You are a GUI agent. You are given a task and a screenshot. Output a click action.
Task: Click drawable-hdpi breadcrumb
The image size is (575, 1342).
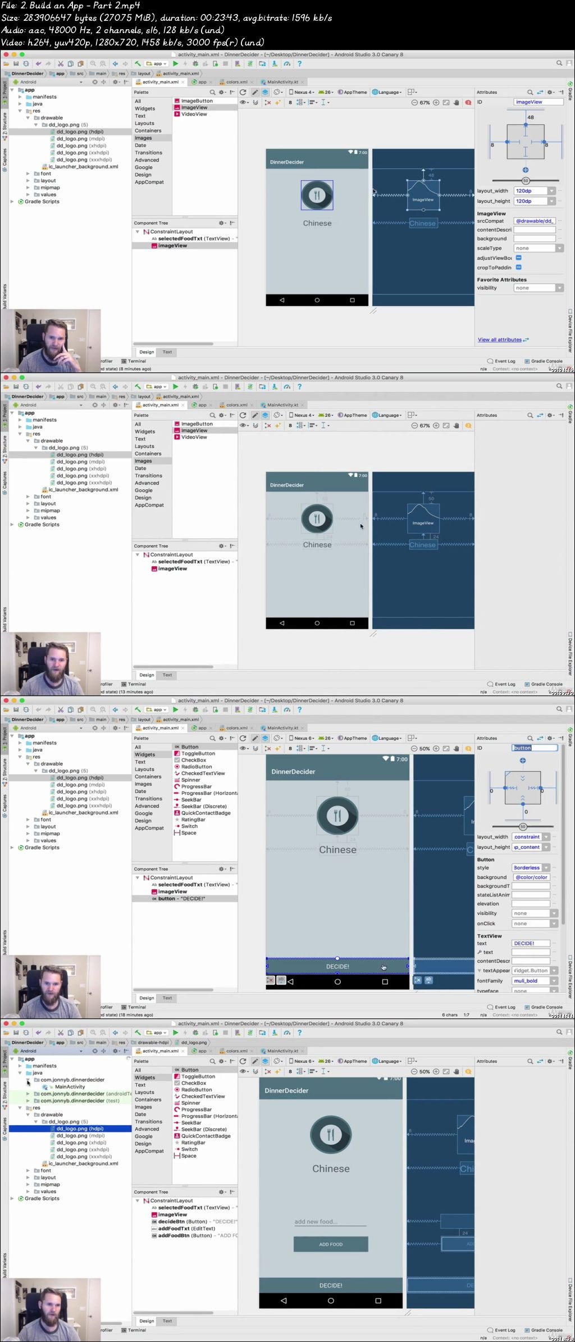point(150,1043)
